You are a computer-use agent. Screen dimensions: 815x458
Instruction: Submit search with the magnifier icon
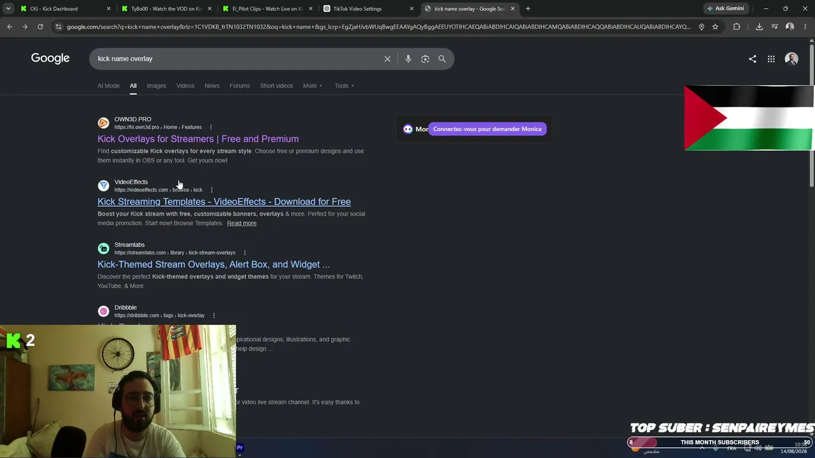coord(442,59)
